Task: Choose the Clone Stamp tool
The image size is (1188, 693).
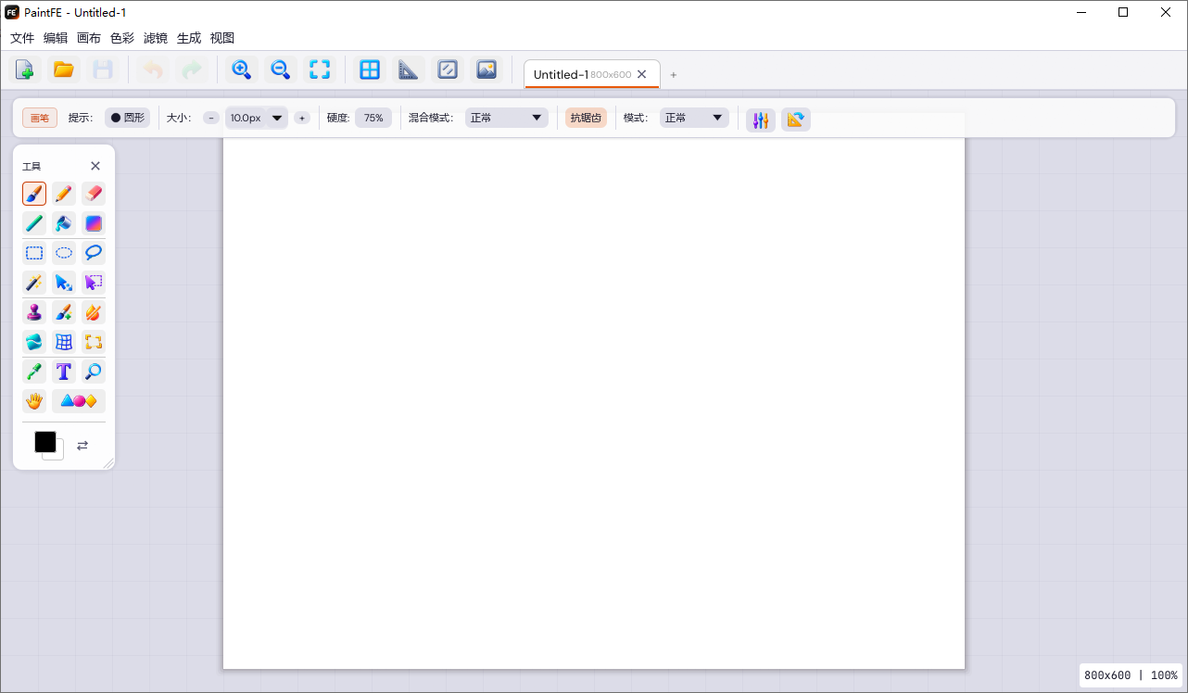Action: (34, 312)
